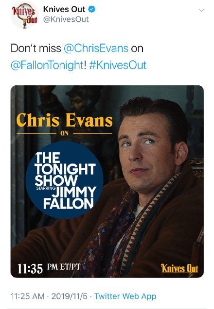The width and height of the screenshot is (214, 309).
Task: Click the Twitter Web App source link
Action: [125, 296]
